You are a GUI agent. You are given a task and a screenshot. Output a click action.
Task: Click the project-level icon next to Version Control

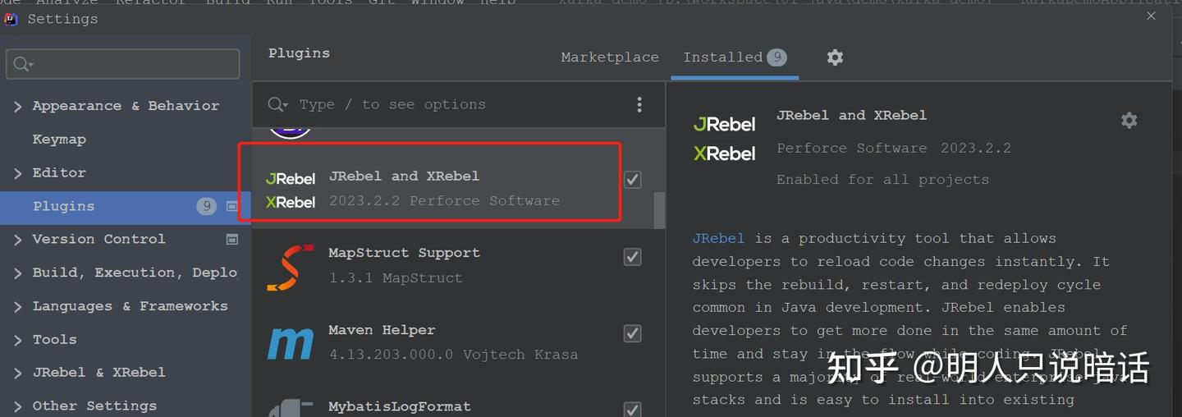tap(232, 240)
